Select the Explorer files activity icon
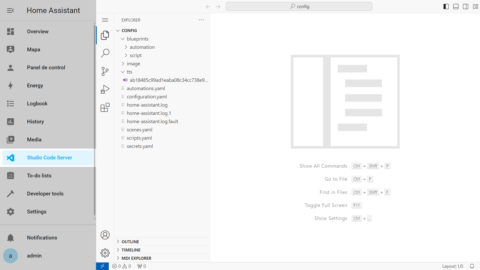The width and height of the screenshot is (480, 270). point(105,35)
